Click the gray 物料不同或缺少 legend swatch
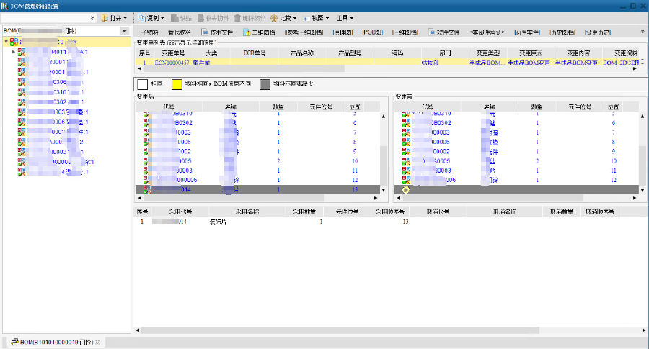The image size is (649, 349). click(265, 84)
